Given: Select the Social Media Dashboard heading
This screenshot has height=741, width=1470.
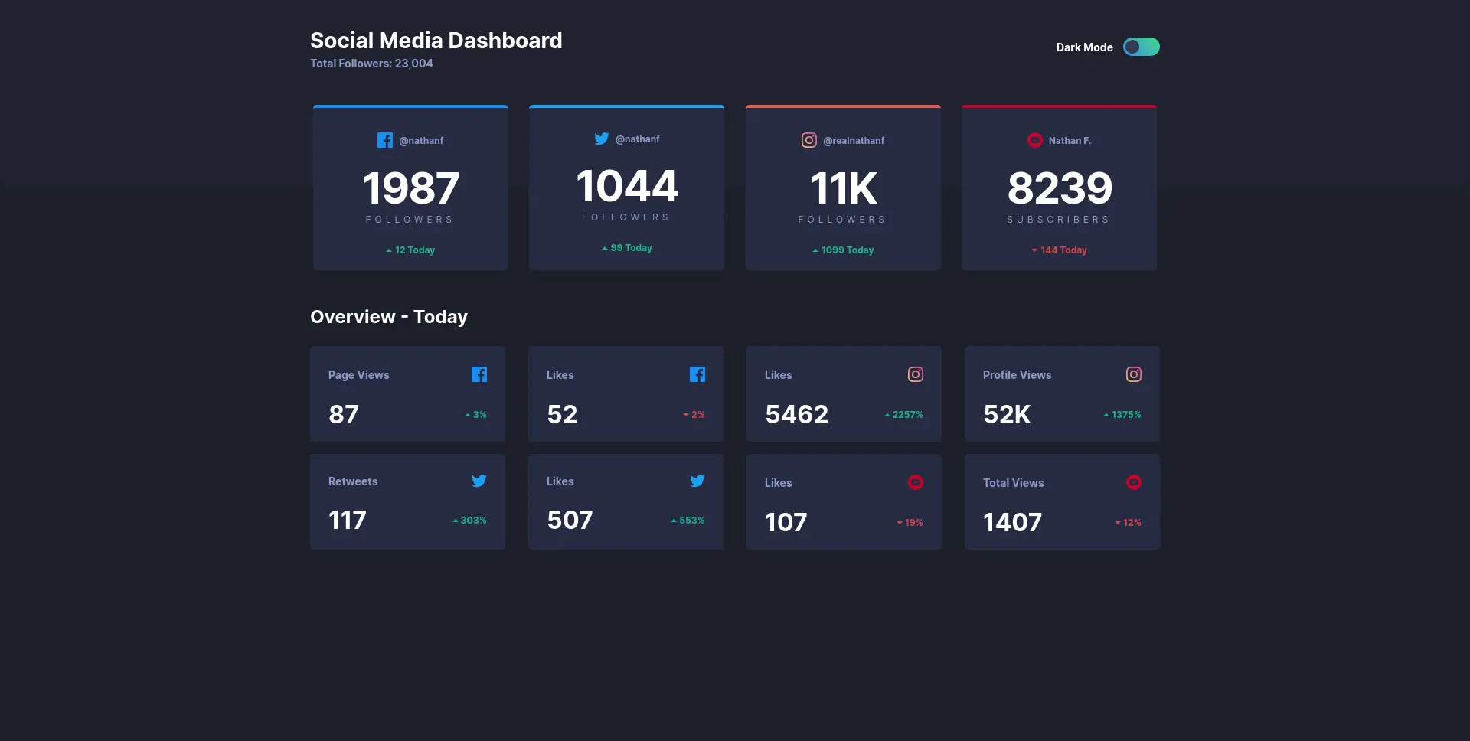Looking at the screenshot, I should pyautogui.click(x=436, y=40).
